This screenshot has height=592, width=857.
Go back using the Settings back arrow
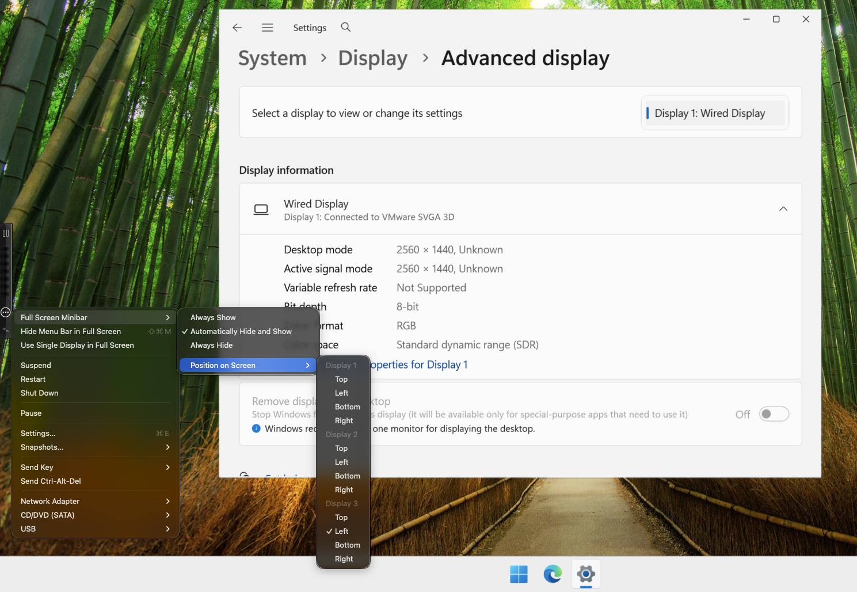click(x=237, y=28)
